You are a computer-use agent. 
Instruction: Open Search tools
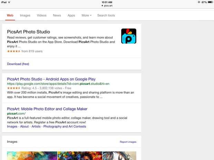pos(106,15)
